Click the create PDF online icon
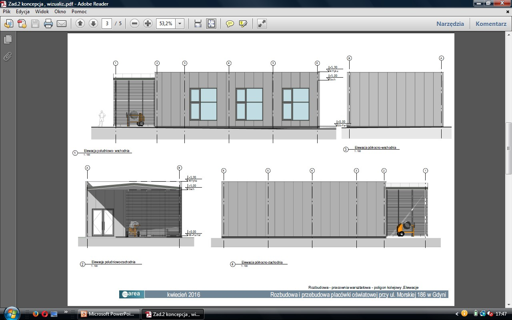The height and width of the screenshot is (320, 512). (x=22, y=24)
